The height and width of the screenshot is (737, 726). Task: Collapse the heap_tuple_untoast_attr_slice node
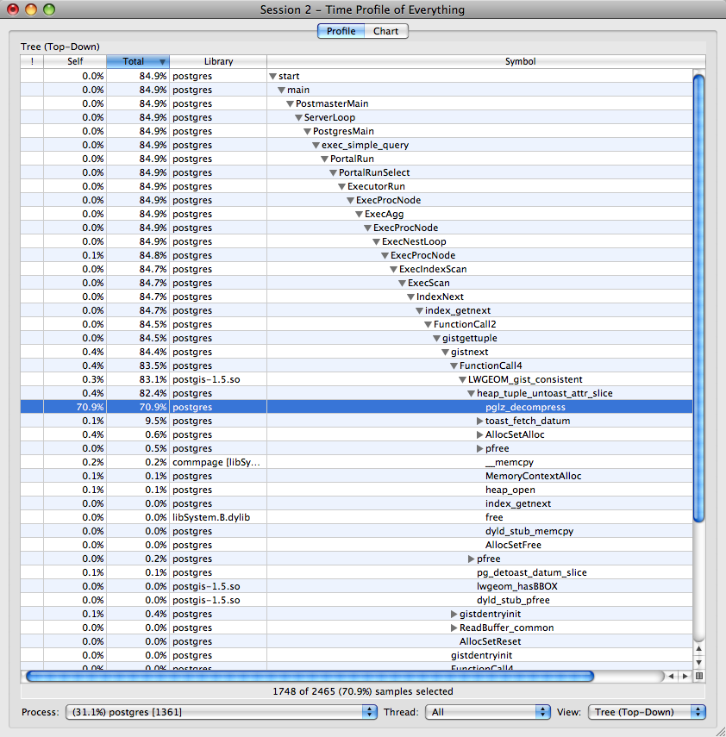coord(472,393)
